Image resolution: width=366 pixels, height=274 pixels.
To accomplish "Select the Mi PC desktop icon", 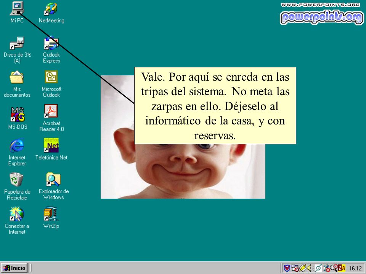I will [17, 12].
